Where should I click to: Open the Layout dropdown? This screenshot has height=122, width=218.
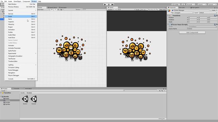point(212,4)
